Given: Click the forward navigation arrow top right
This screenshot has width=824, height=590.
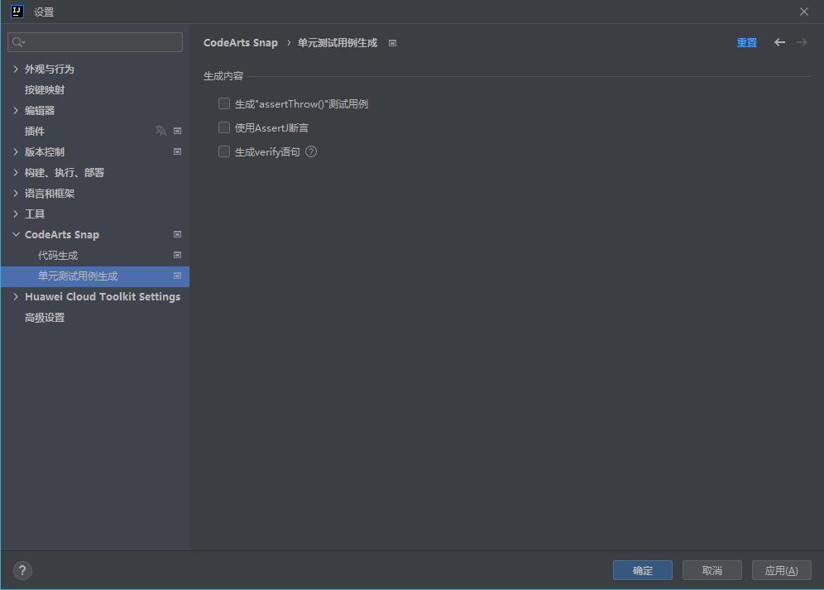Looking at the screenshot, I should [801, 42].
